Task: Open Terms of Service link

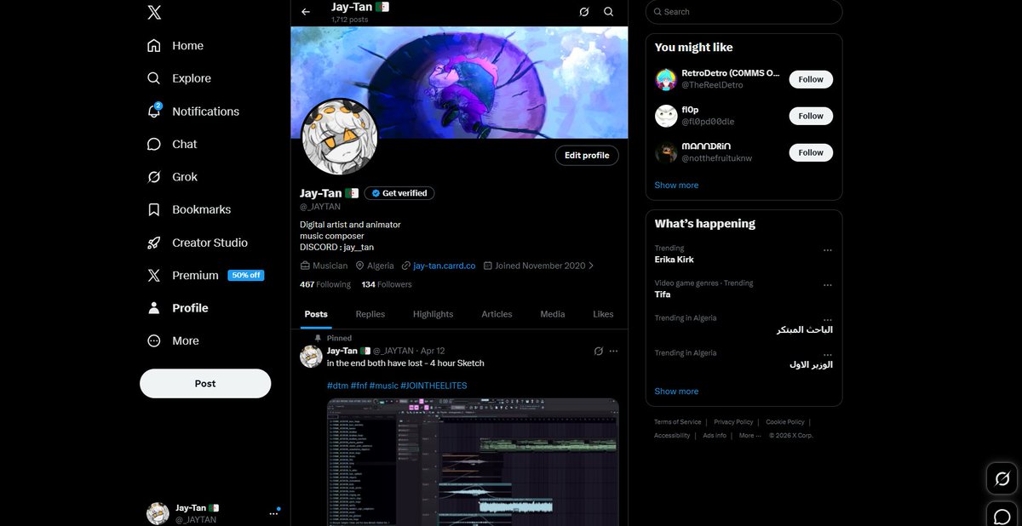Action: pyautogui.click(x=678, y=422)
